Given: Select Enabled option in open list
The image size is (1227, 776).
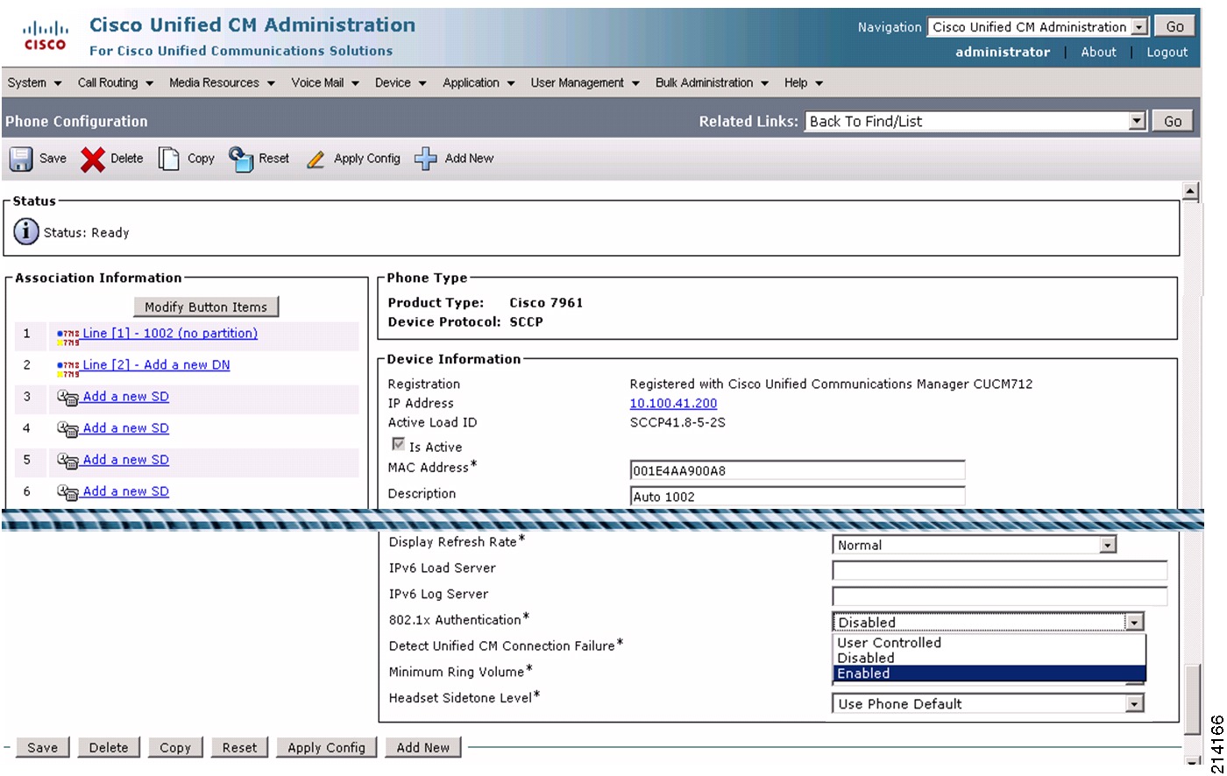Looking at the screenshot, I should click(989, 674).
